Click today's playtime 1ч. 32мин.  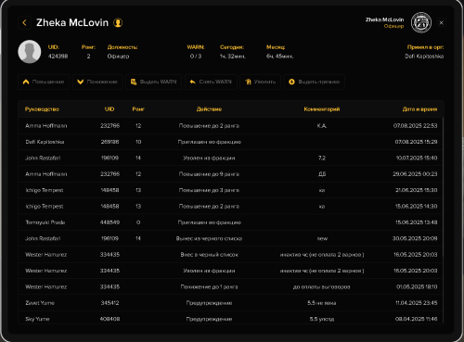[x=233, y=57]
